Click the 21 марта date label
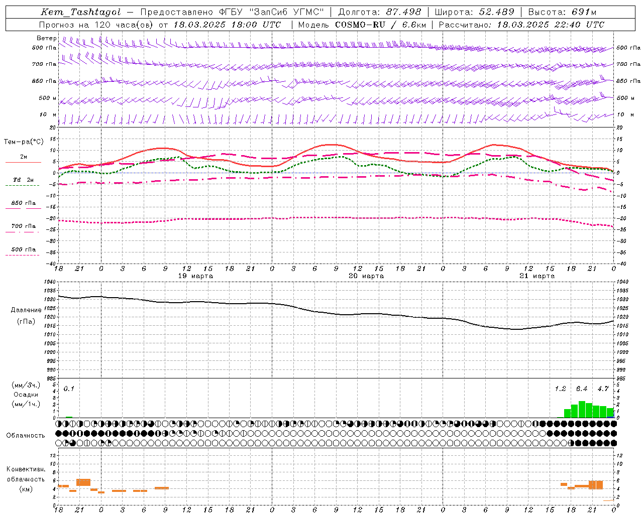 (x=537, y=276)
